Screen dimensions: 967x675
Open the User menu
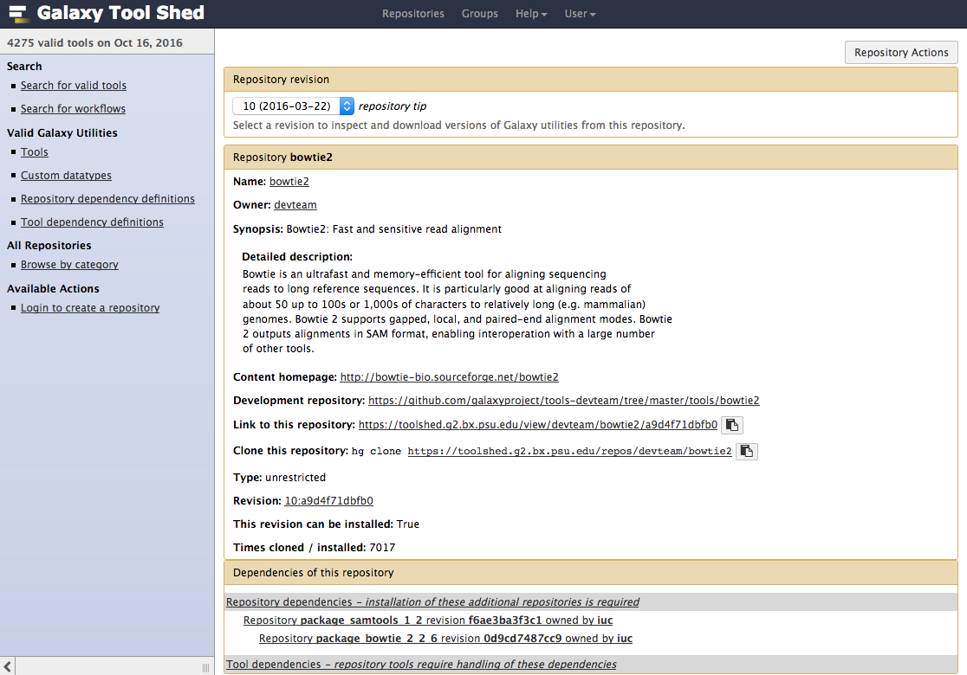[580, 14]
